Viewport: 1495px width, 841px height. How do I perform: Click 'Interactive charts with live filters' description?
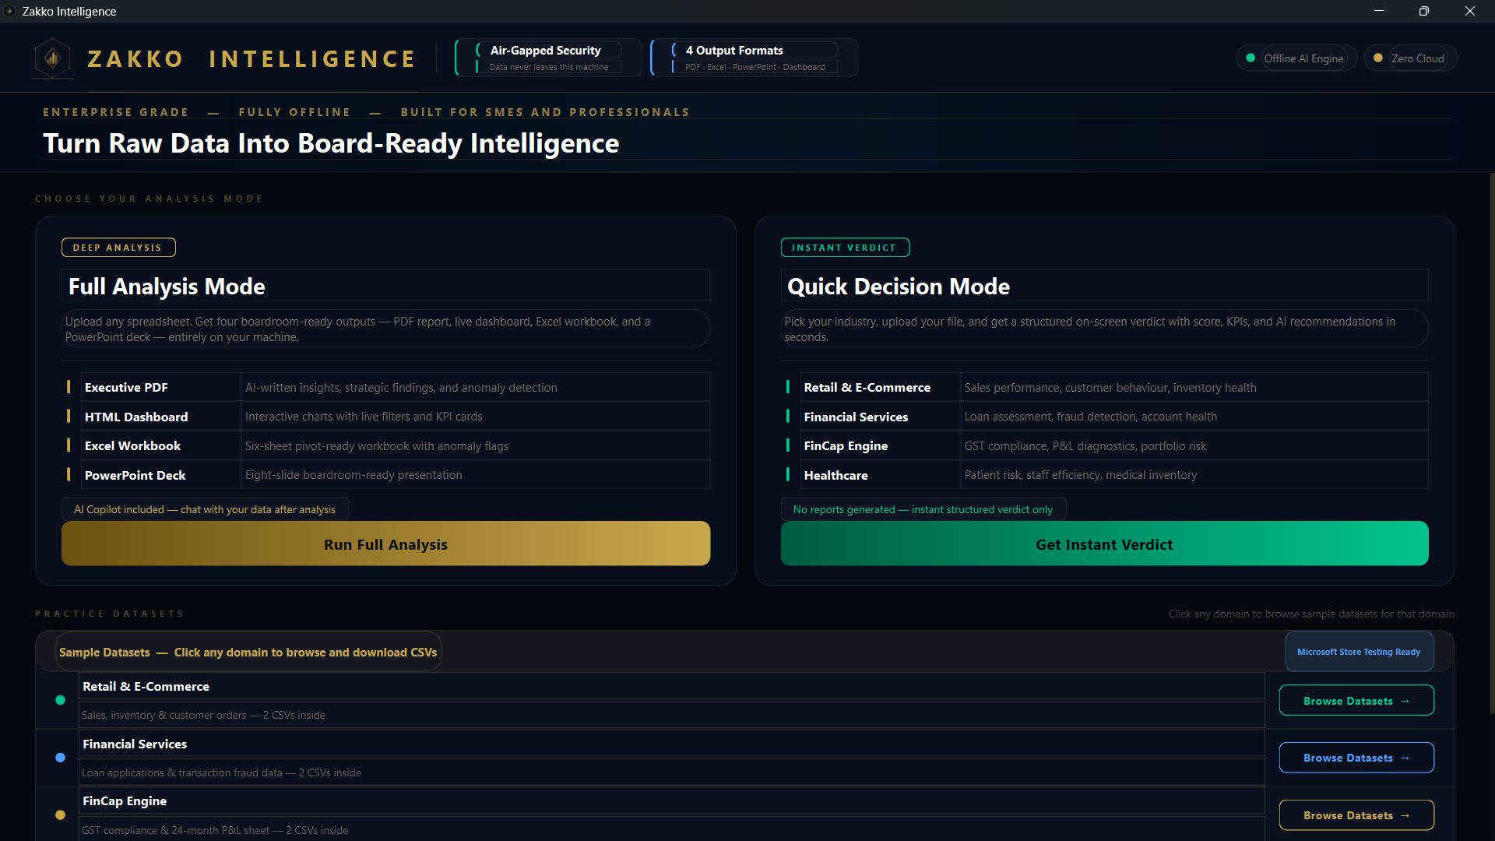(x=364, y=417)
